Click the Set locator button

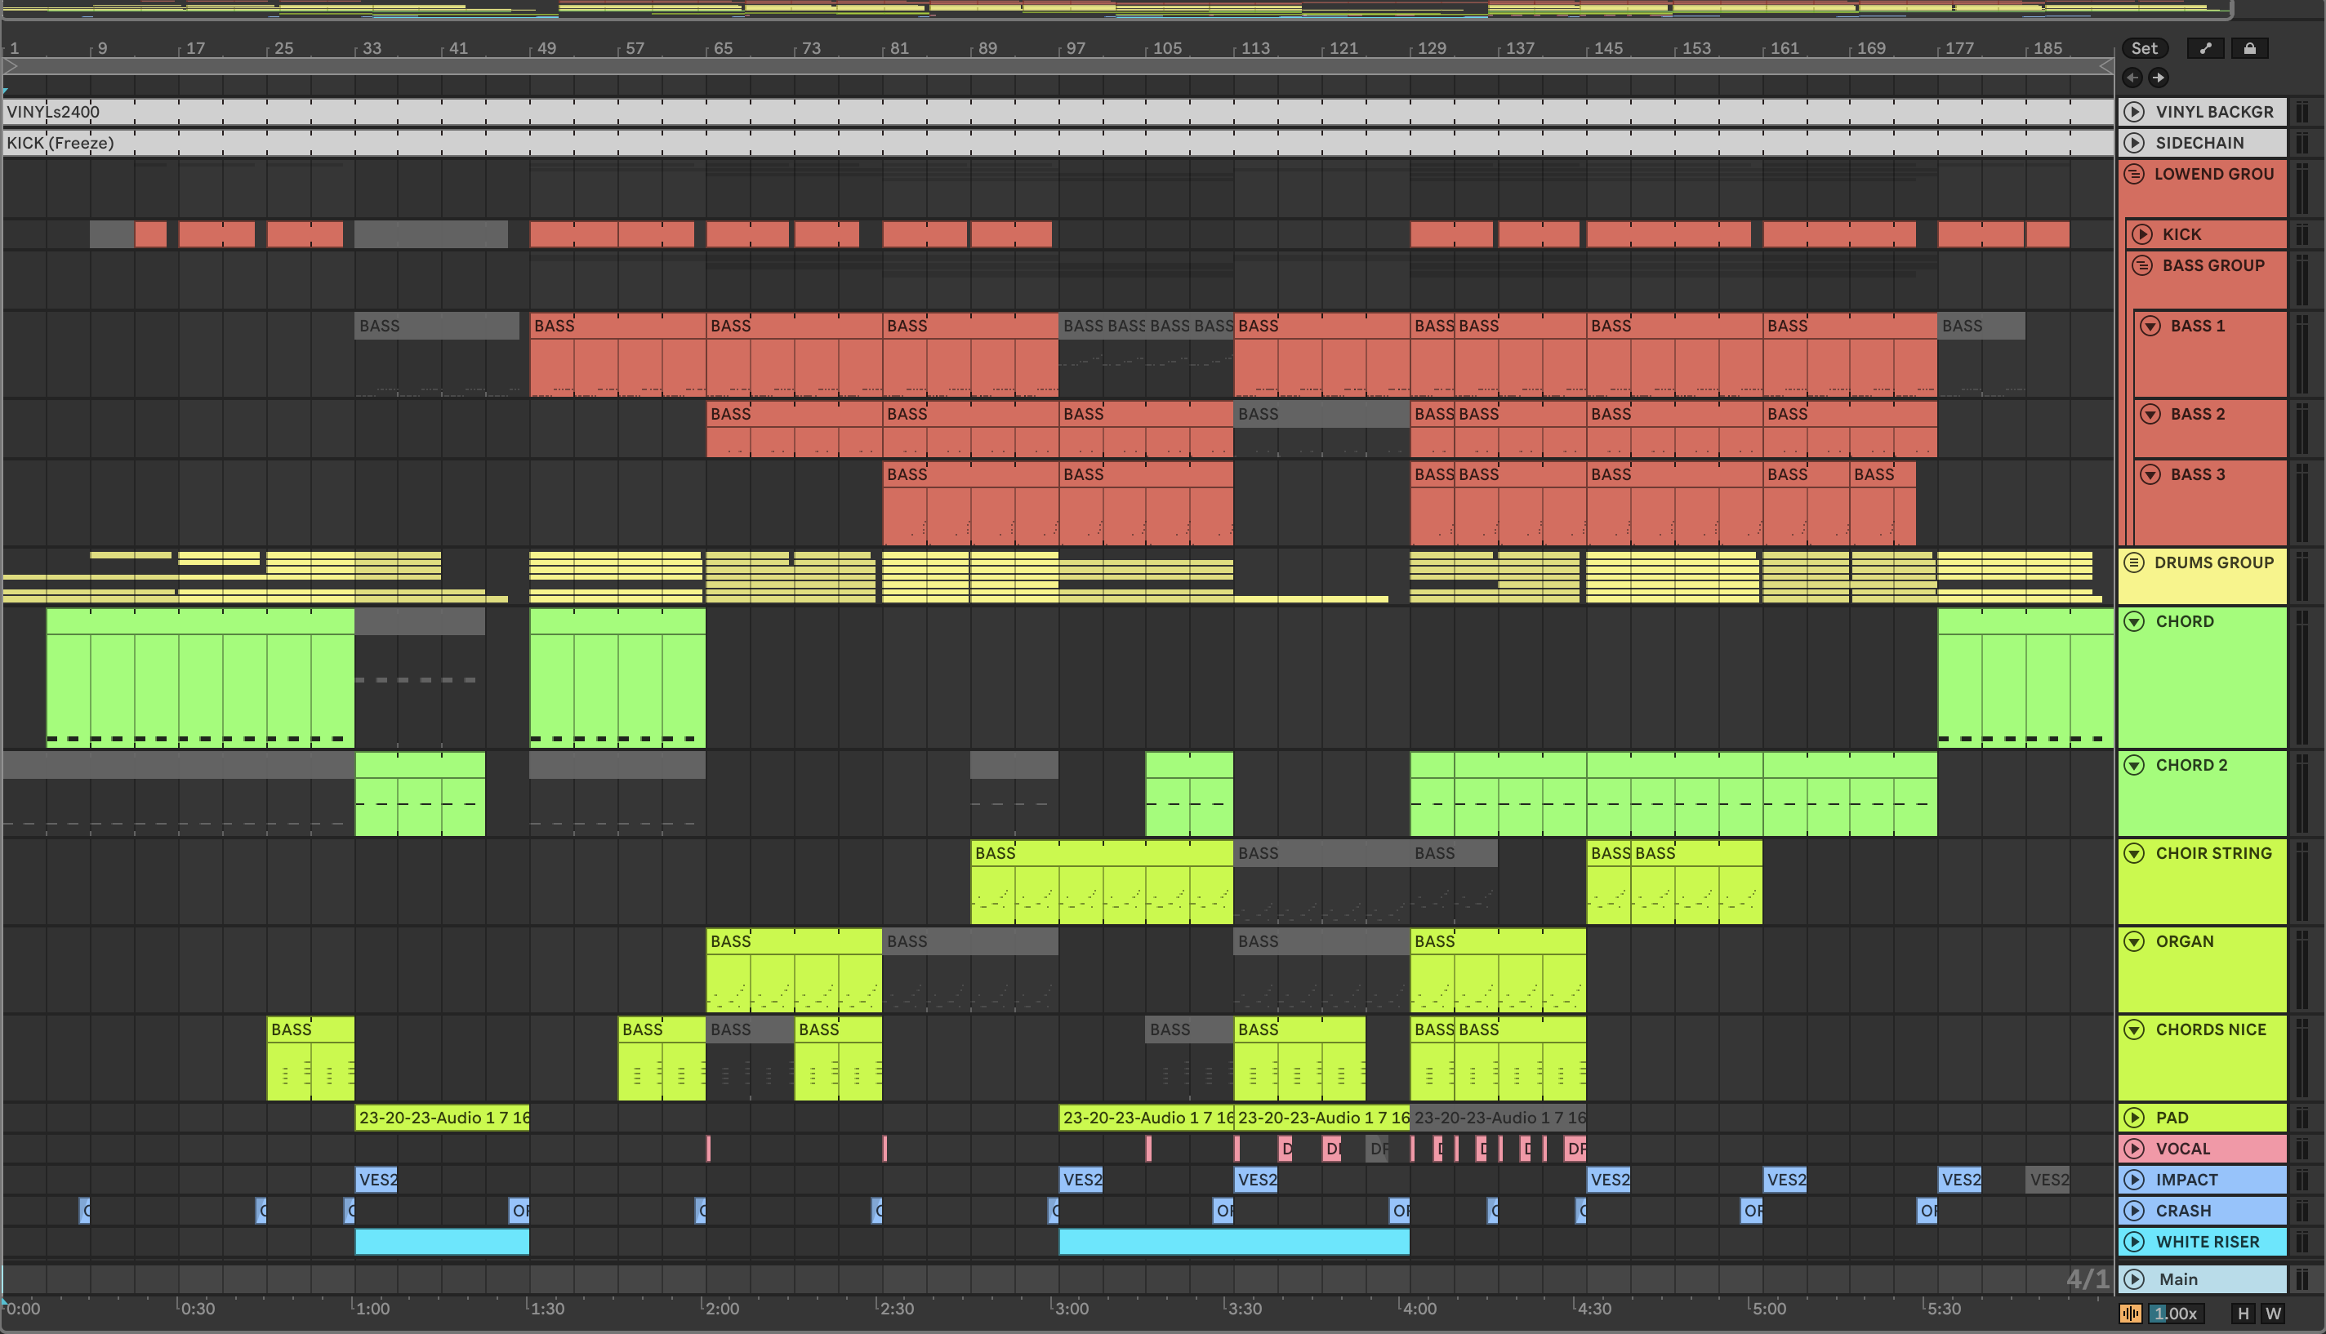[x=2144, y=48]
